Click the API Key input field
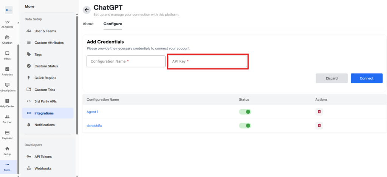Image resolution: width=387 pixels, height=177 pixels. click(207, 61)
